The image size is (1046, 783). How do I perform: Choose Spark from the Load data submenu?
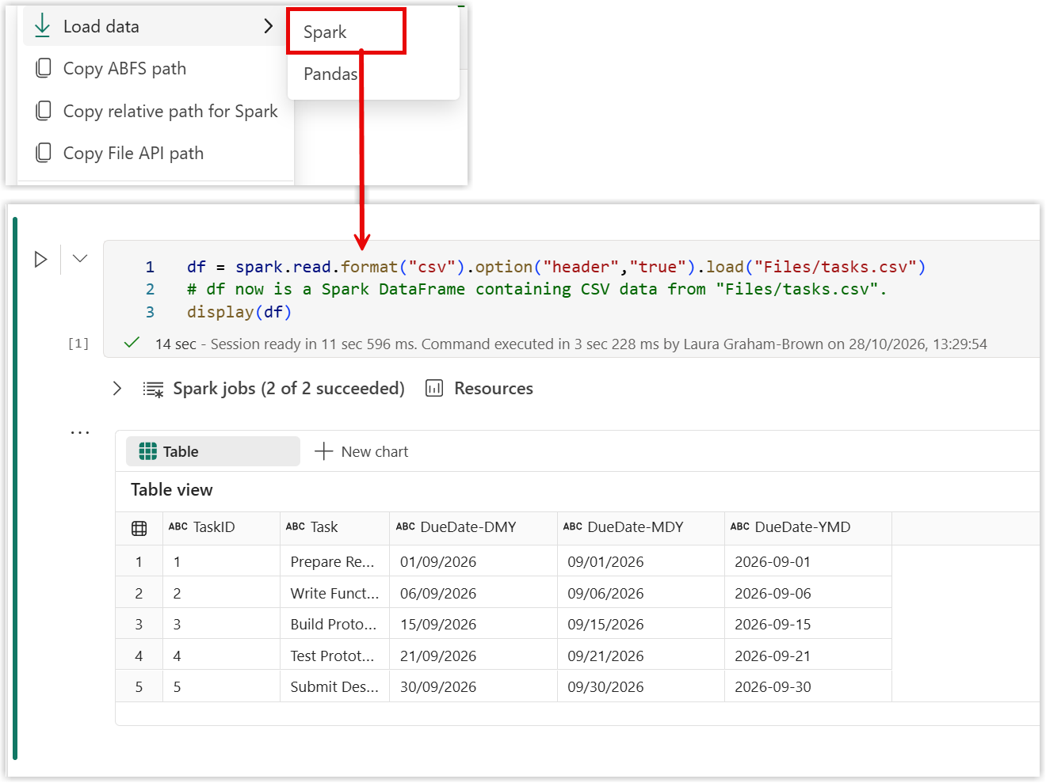(x=346, y=32)
